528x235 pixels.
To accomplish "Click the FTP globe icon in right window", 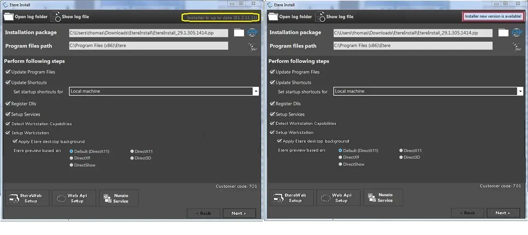I will click(x=516, y=33).
